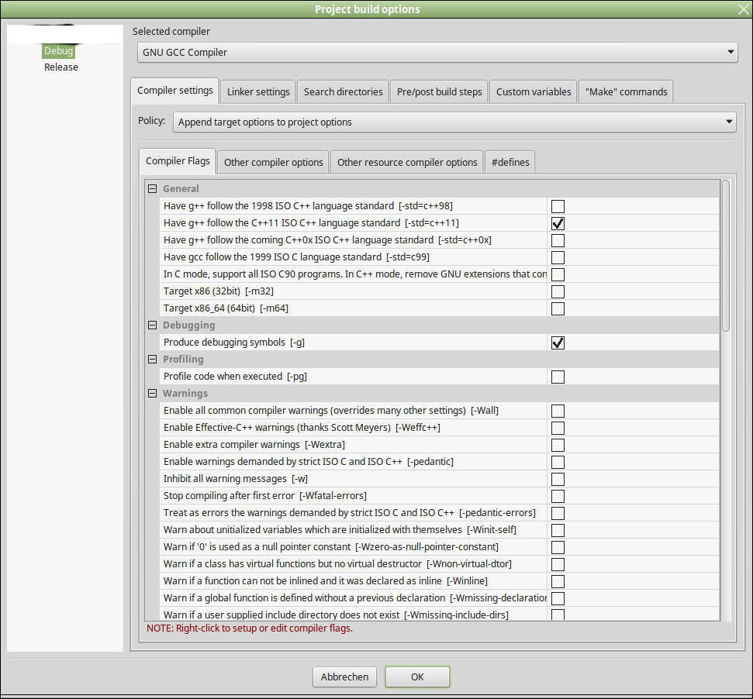
Task: Open the Selected compiler dropdown
Action: (x=437, y=52)
